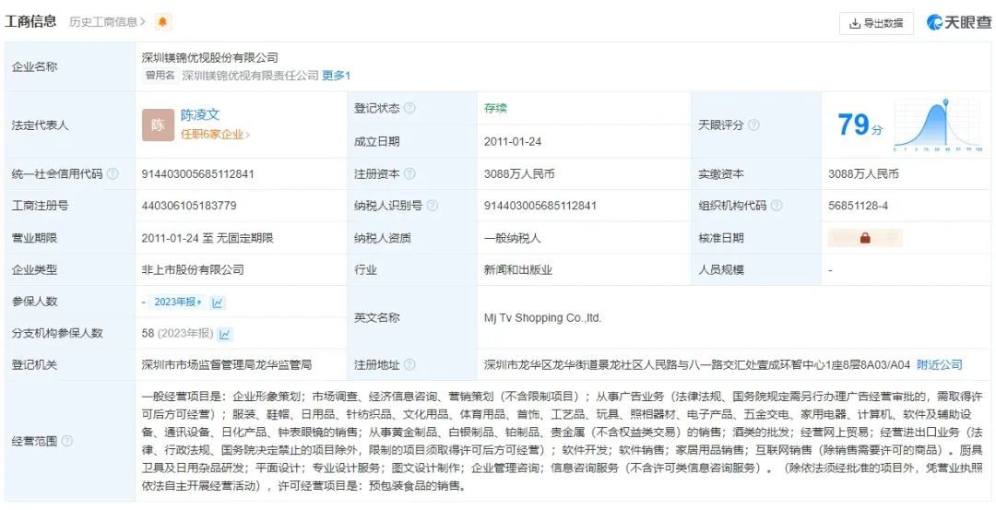
Task: Open legal representative 陈凌文 profile link
Action: coord(200,115)
